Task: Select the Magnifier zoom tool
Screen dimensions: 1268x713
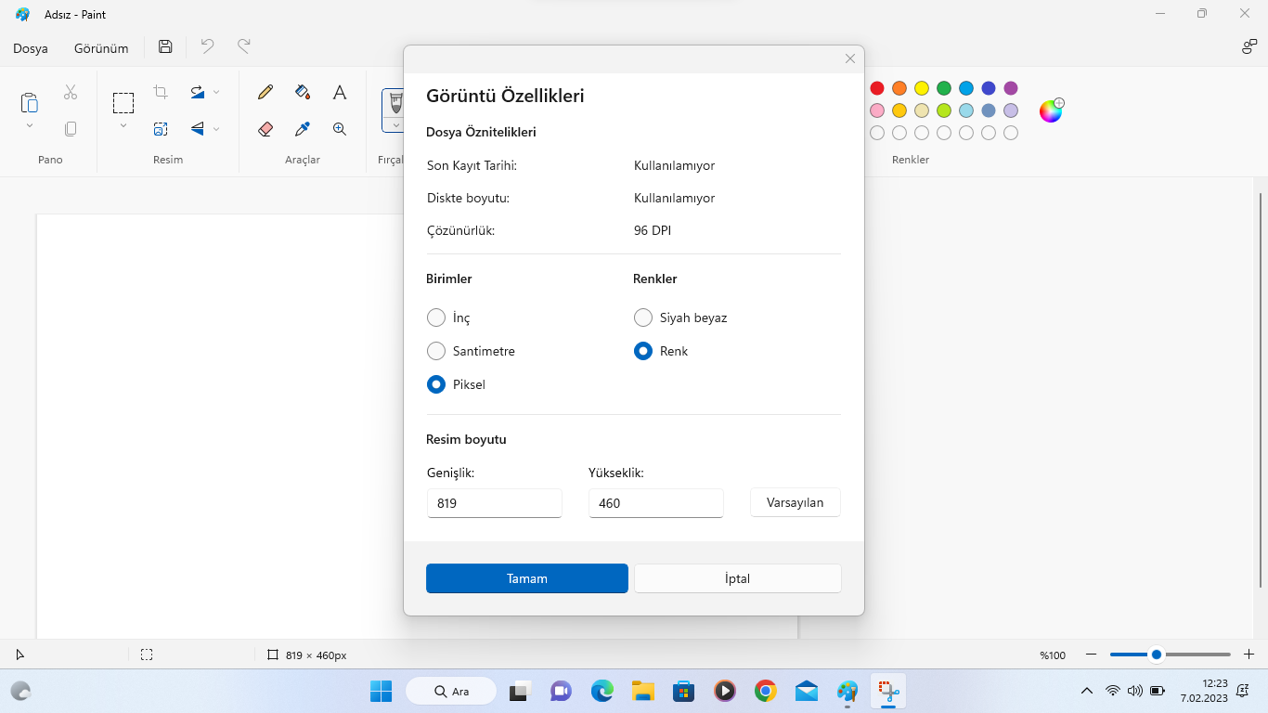Action: coord(340,129)
